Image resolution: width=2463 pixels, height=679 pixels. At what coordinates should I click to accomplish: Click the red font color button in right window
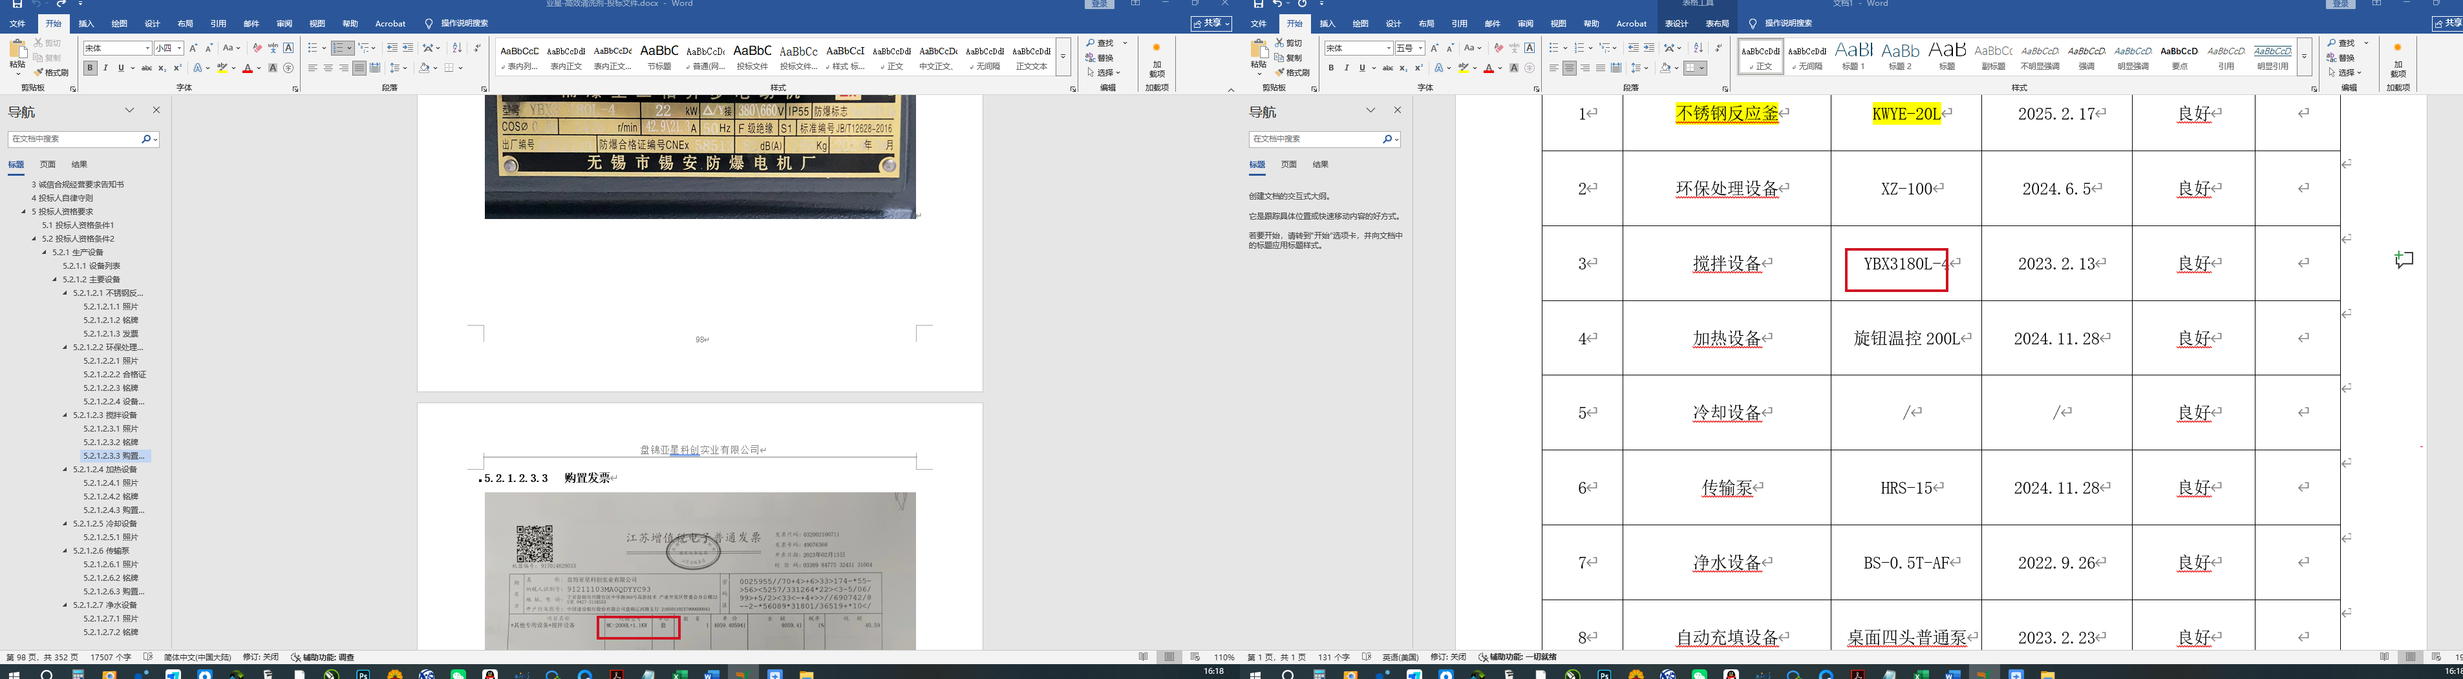point(1489,68)
